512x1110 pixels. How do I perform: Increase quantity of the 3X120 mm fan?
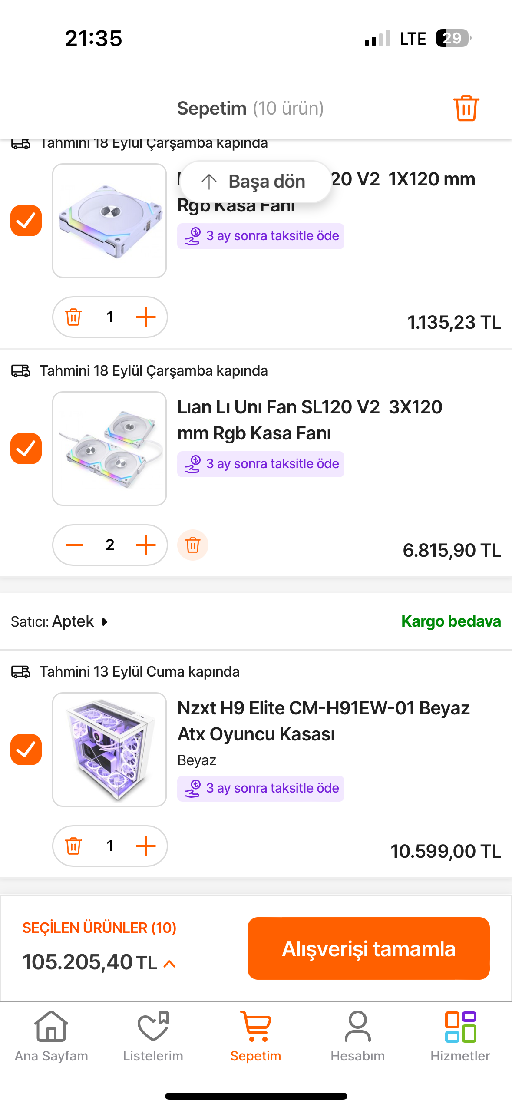[146, 545]
